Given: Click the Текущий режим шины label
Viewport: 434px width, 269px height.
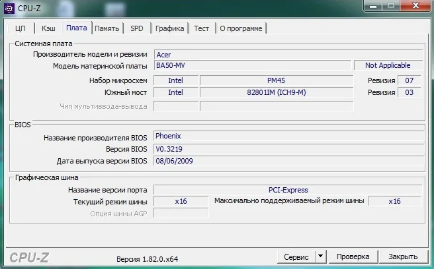Looking at the screenshot, I should click(110, 202).
